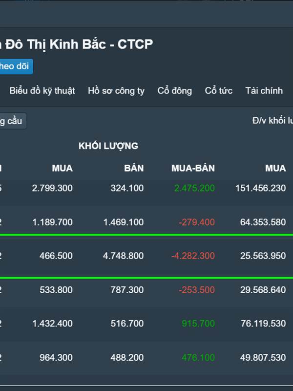The height and width of the screenshot is (391, 293).
Task: Click value 76.119.530
Action: pyautogui.click(x=263, y=324)
